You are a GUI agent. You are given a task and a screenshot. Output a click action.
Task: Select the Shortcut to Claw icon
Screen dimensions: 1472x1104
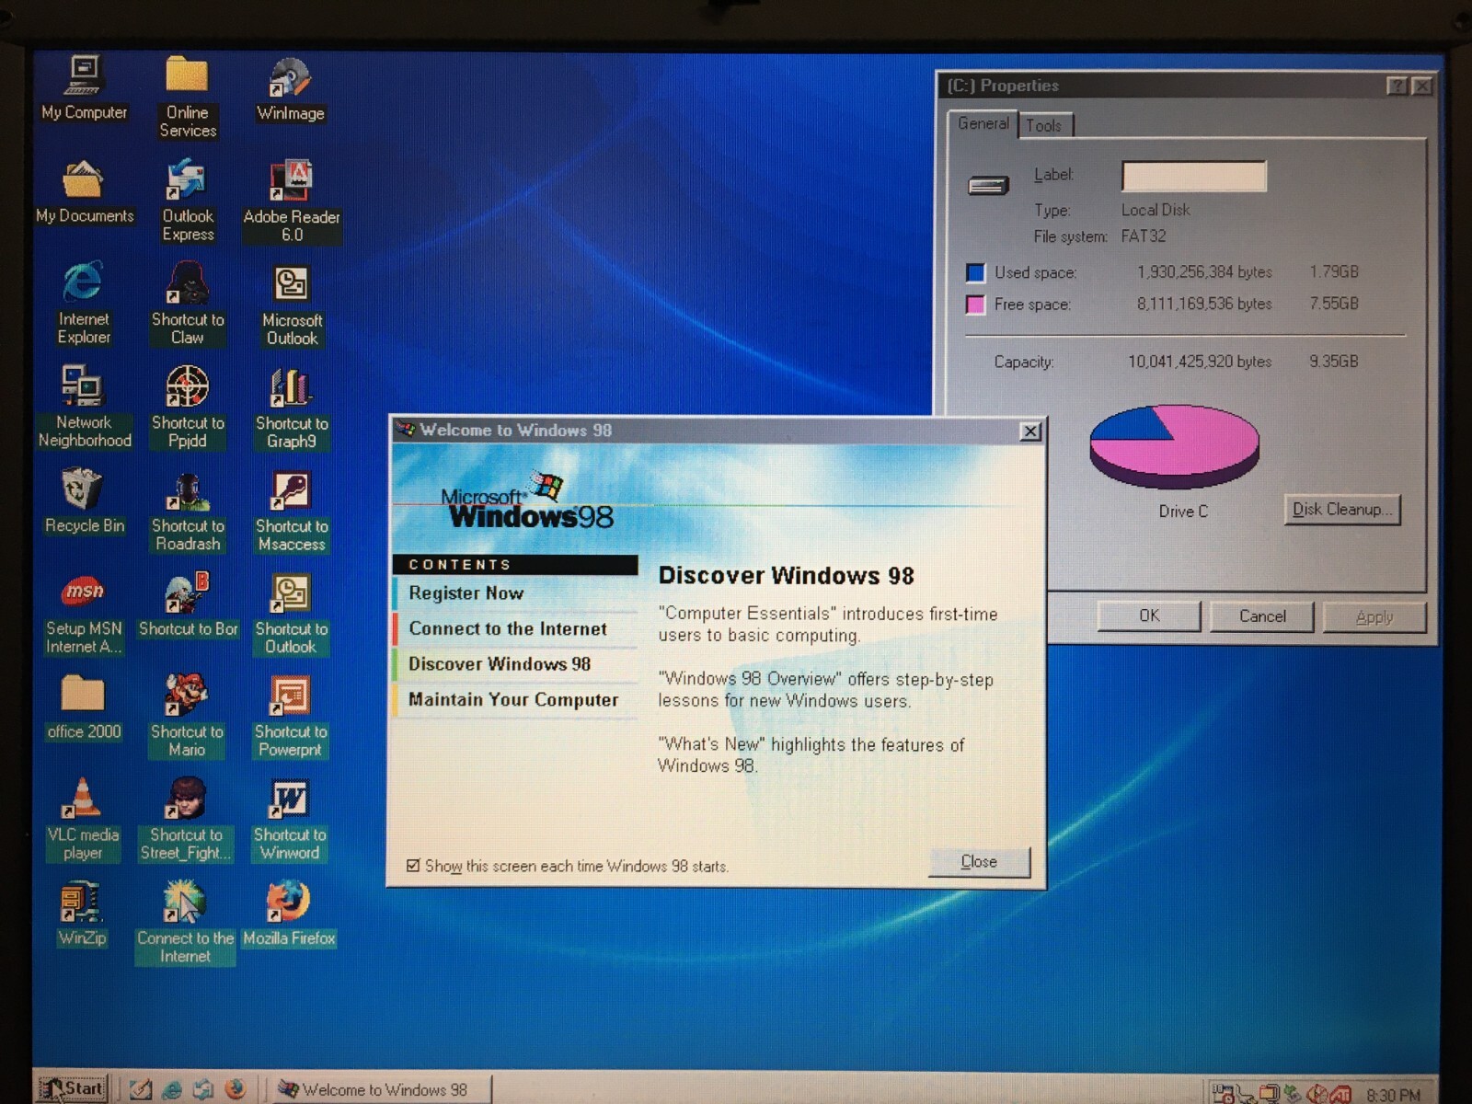point(188,304)
